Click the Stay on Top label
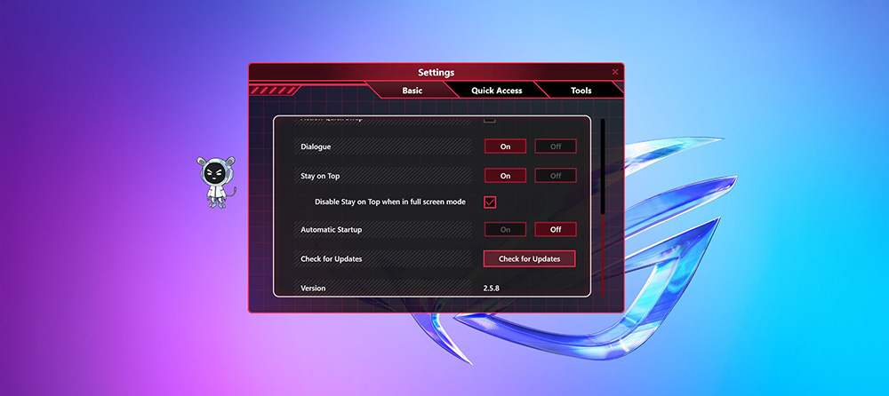Viewport: 889px width, 396px height. click(x=320, y=176)
